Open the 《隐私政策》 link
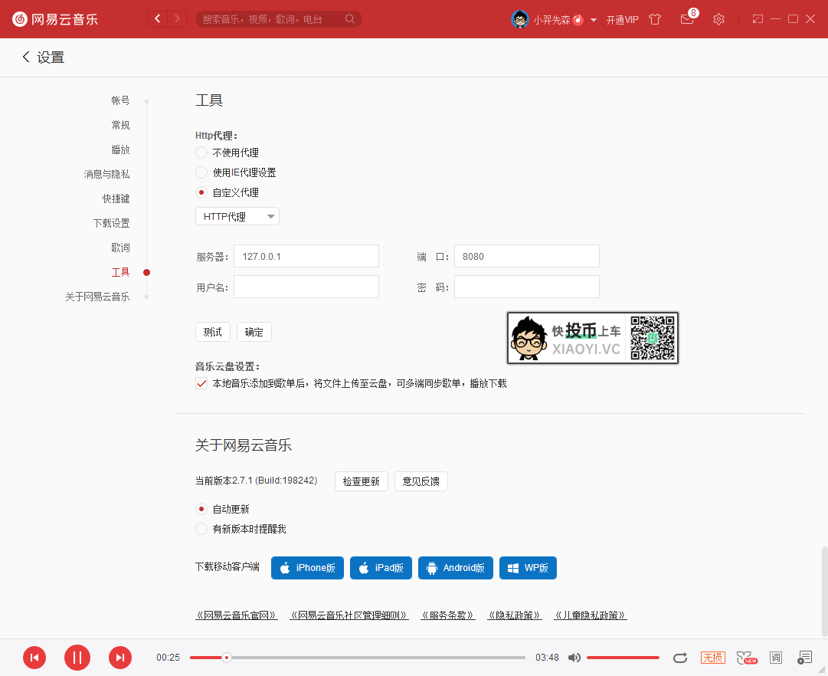The height and width of the screenshot is (676, 828). click(513, 615)
